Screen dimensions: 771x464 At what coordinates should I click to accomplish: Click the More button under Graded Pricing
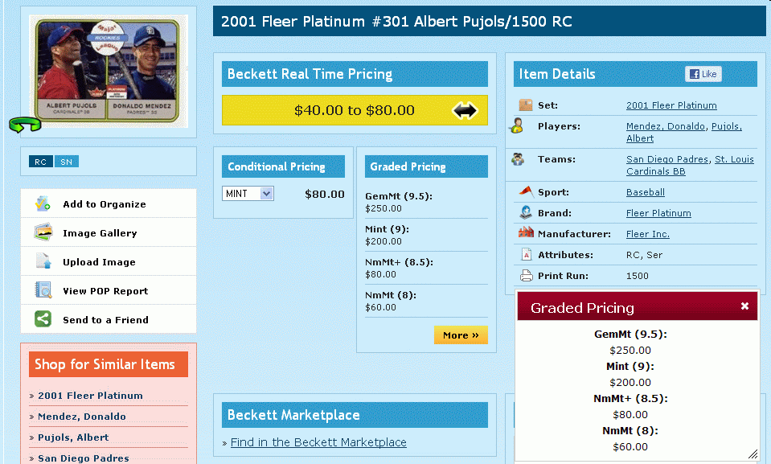[461, 335]
